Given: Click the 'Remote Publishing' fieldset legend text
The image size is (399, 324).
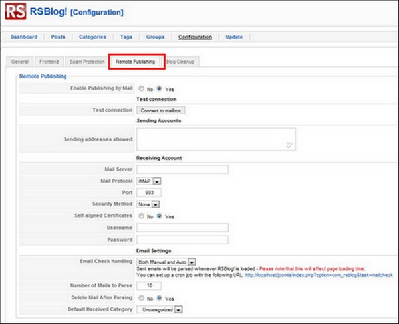Looking at the screenshot, I should pyautogui.click(x=43, y=76).
